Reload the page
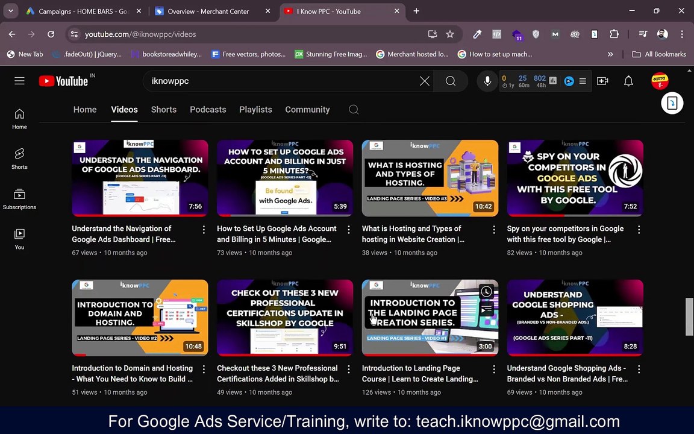The height and width of the screenshot is (434, 694). (x=51, y=34)
